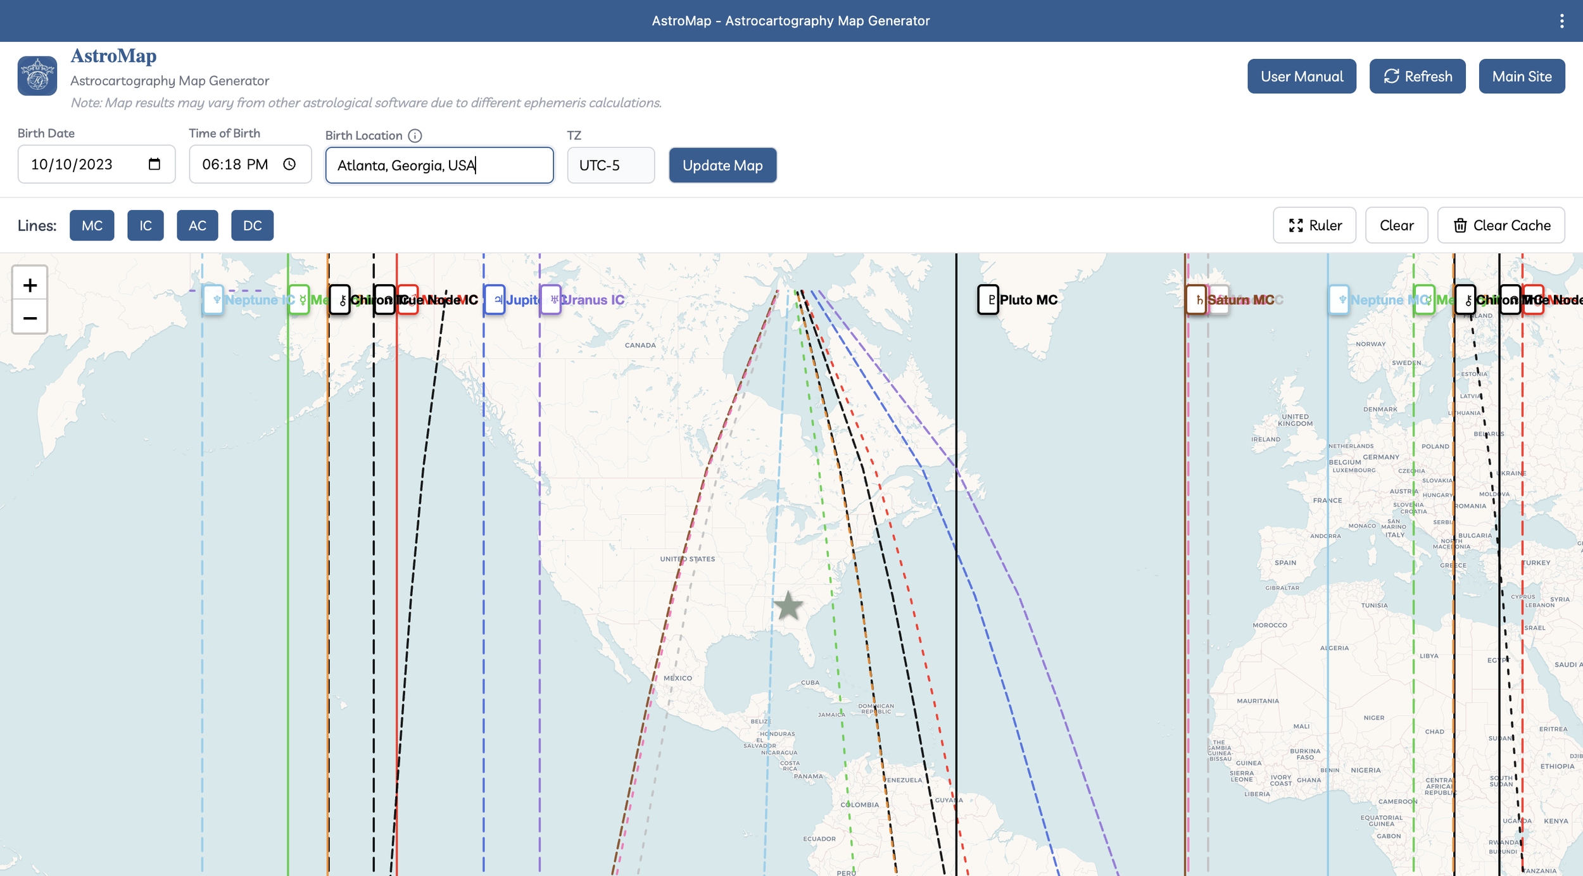Toggle IC lines visibility
This screenshot has height=876, width=1583.
coord(146,225)
